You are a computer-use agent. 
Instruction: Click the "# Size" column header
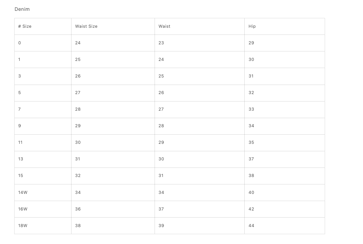coord(25,26)
